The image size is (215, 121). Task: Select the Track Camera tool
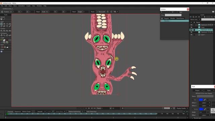(1, 31)
